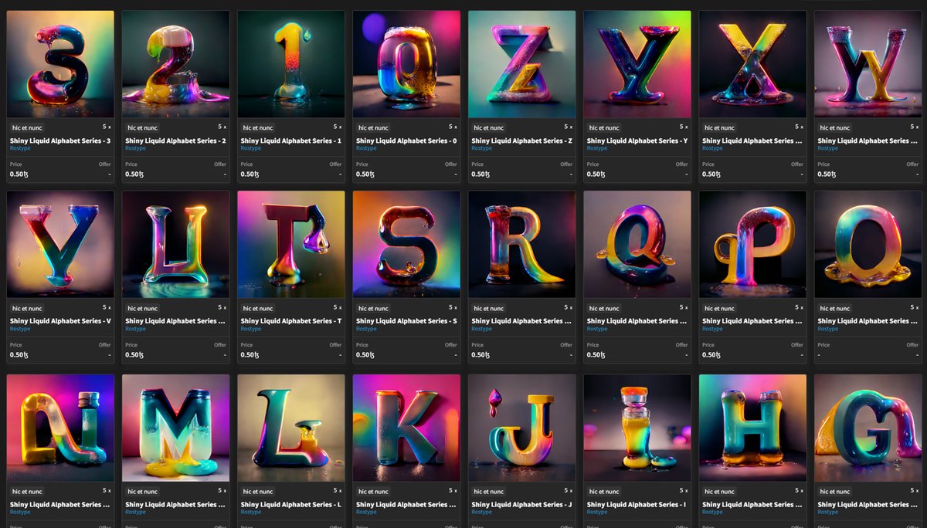View the letter K token thumbnail
This screenshot has height=528, width=927.
[x=406, y=426]
